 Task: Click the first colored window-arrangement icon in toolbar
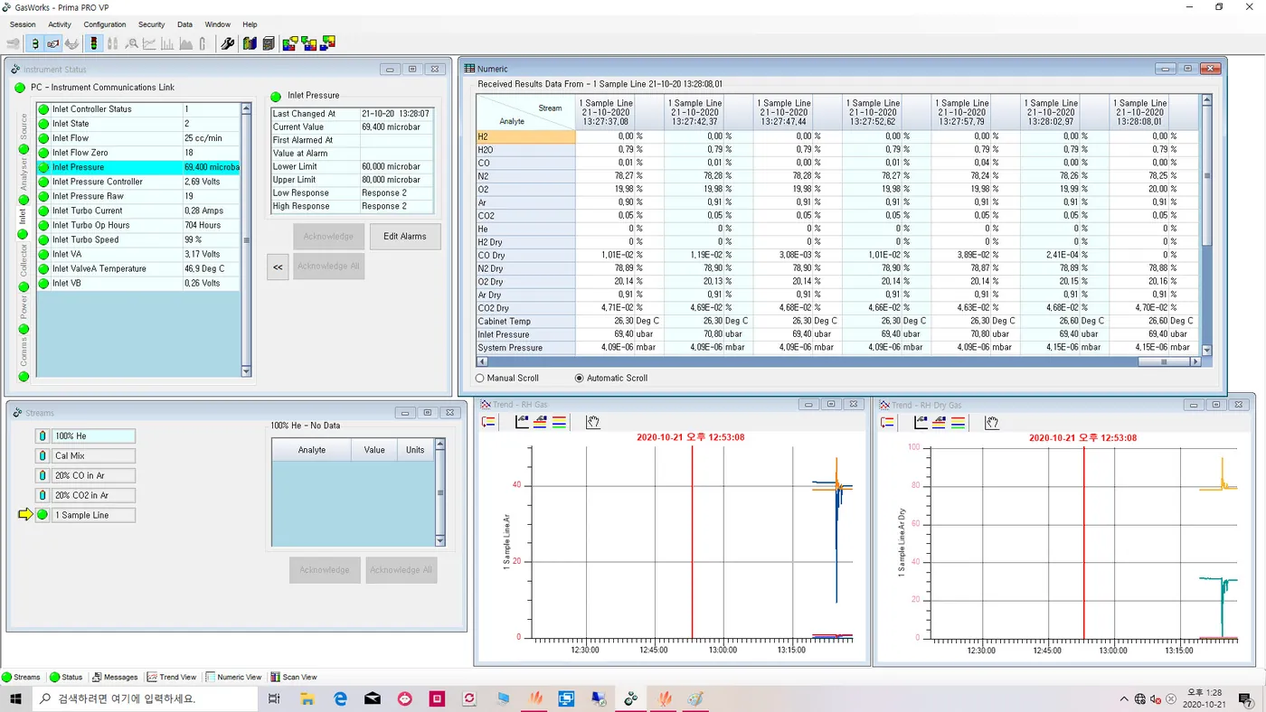tap(290, 43)
